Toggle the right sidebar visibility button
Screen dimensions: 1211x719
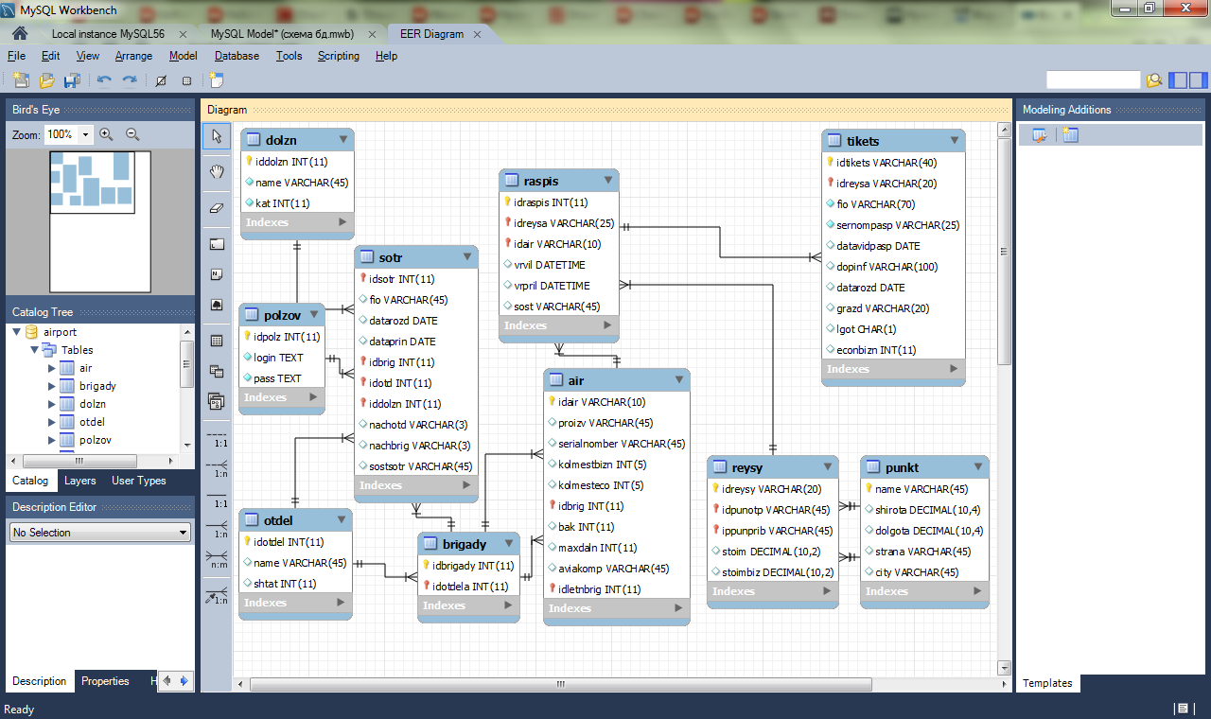1197,80
